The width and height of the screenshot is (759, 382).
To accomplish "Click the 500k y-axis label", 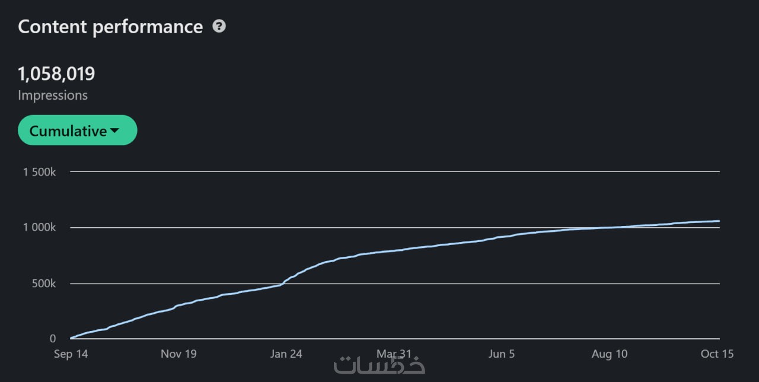I will (43, 284).
